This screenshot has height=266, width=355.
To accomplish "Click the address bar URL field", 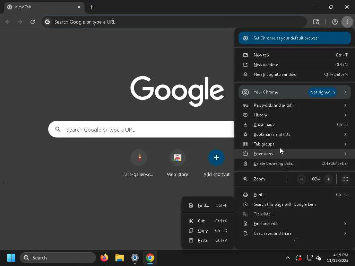I will 174,22.
